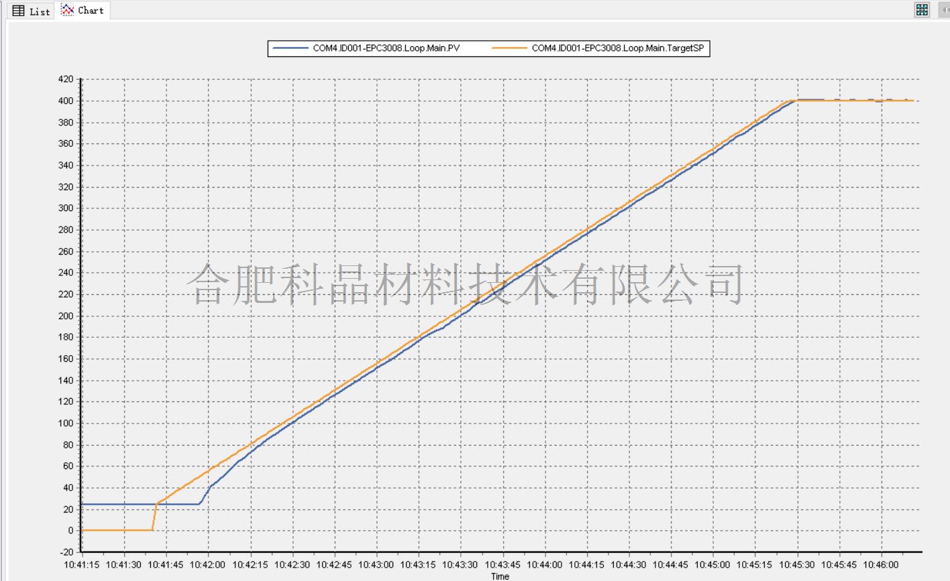This screenshot has width=950, height=581.
Task: Click the blue line swatch in legend
Action: (291, 48)
